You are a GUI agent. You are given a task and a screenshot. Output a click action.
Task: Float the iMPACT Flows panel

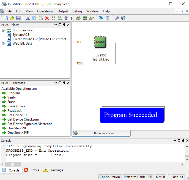pyautogui.click(x=64, y=25)
